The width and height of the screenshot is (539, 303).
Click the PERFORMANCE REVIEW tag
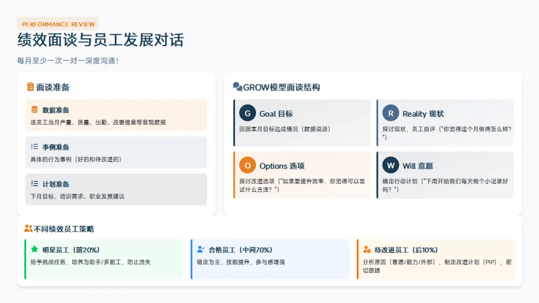pos(58,24)
